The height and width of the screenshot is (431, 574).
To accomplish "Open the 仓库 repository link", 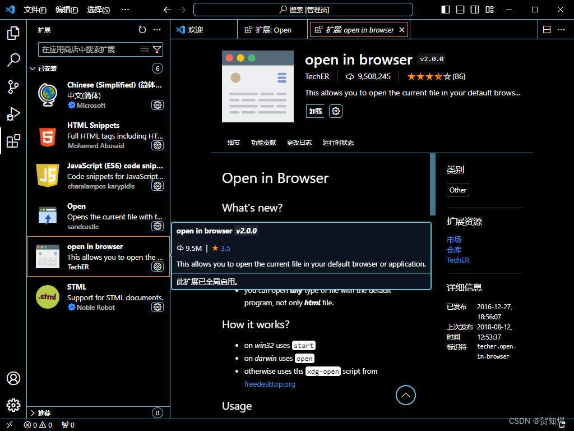I will coord(454,250).
